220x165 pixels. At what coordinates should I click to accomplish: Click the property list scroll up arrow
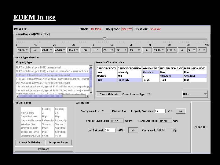pos(91,67)
